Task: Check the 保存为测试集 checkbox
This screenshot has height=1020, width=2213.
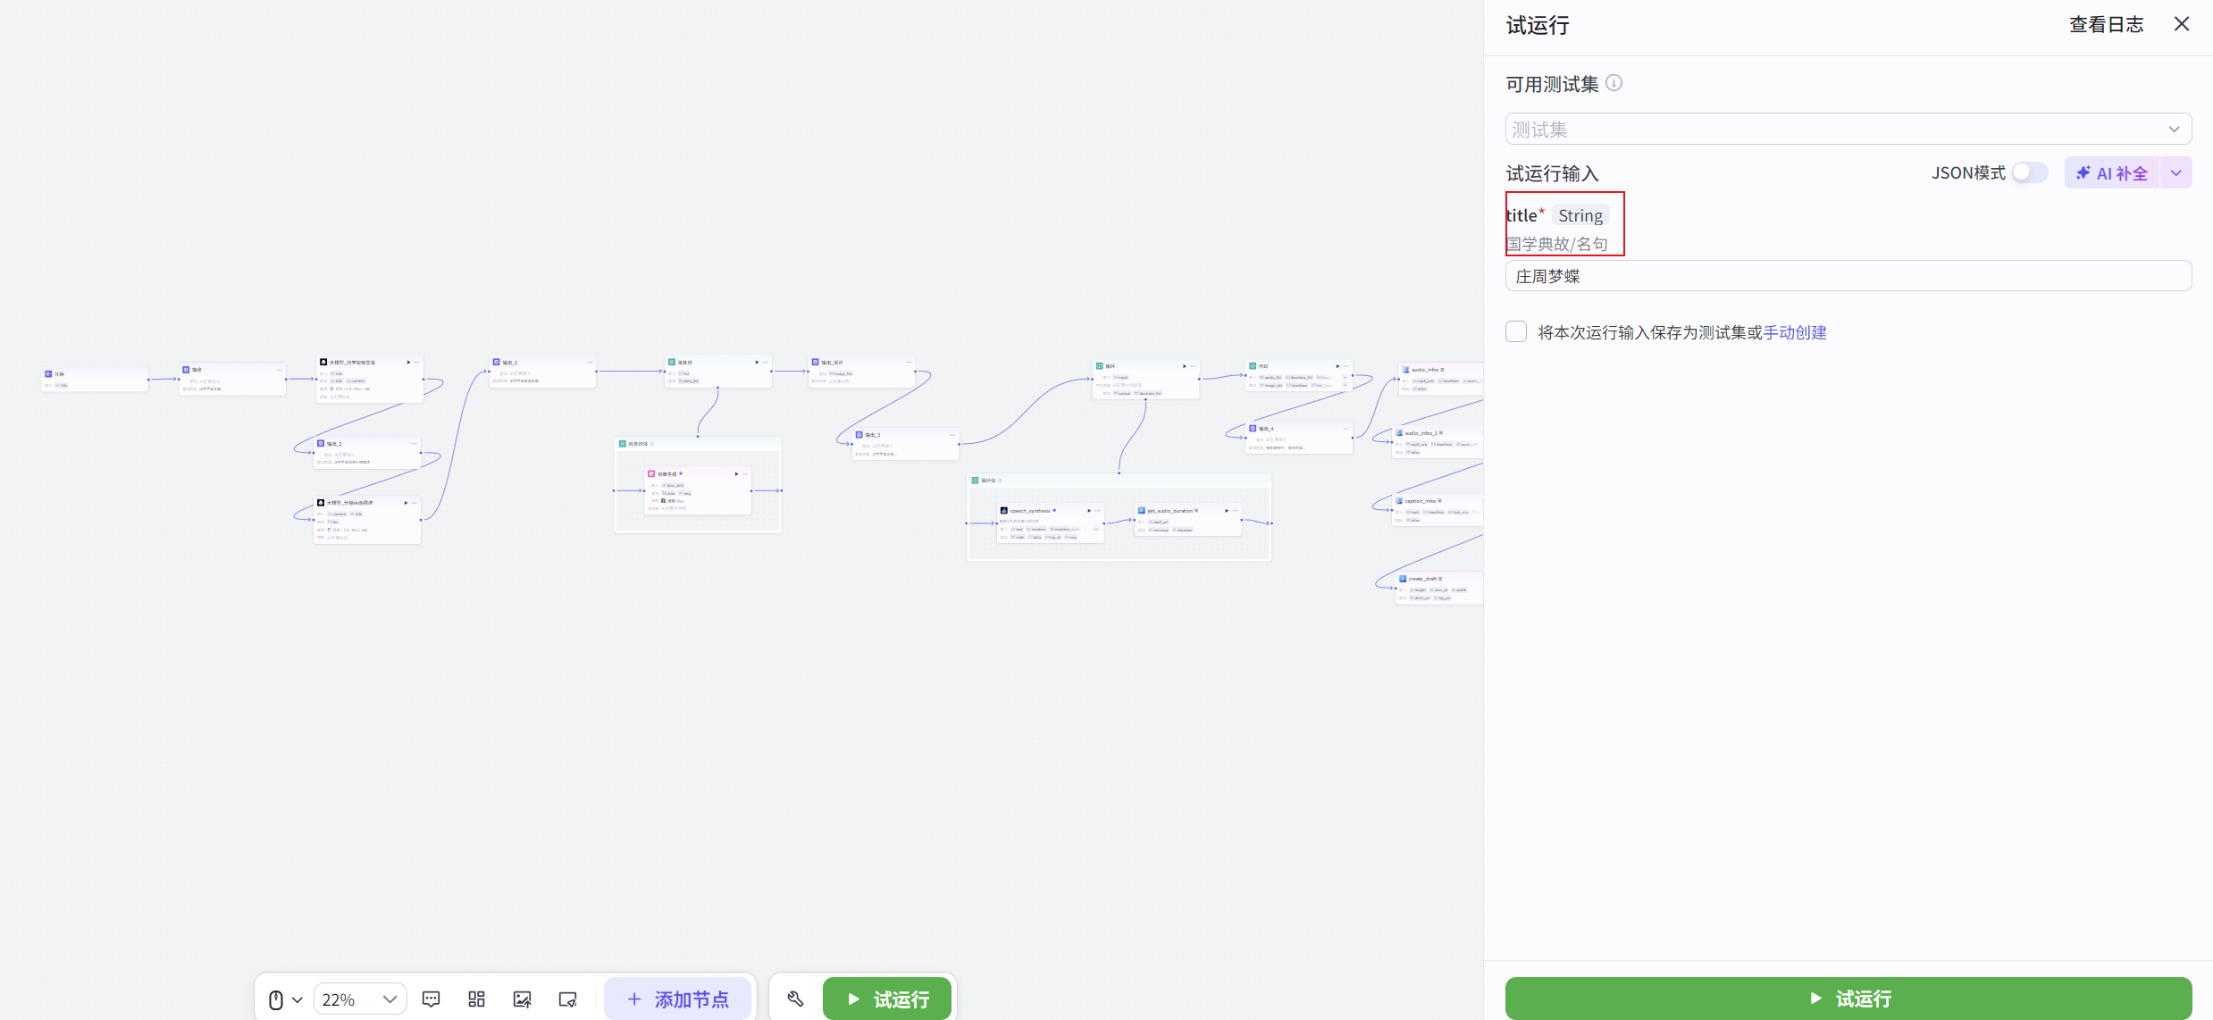Action: point(1516,331)
